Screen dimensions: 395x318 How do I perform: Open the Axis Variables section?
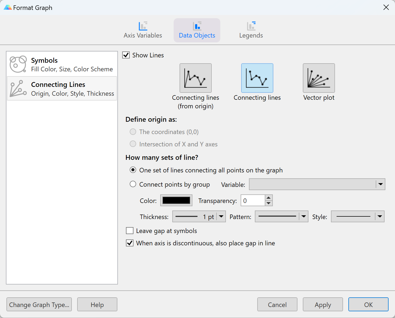(143, 29)
